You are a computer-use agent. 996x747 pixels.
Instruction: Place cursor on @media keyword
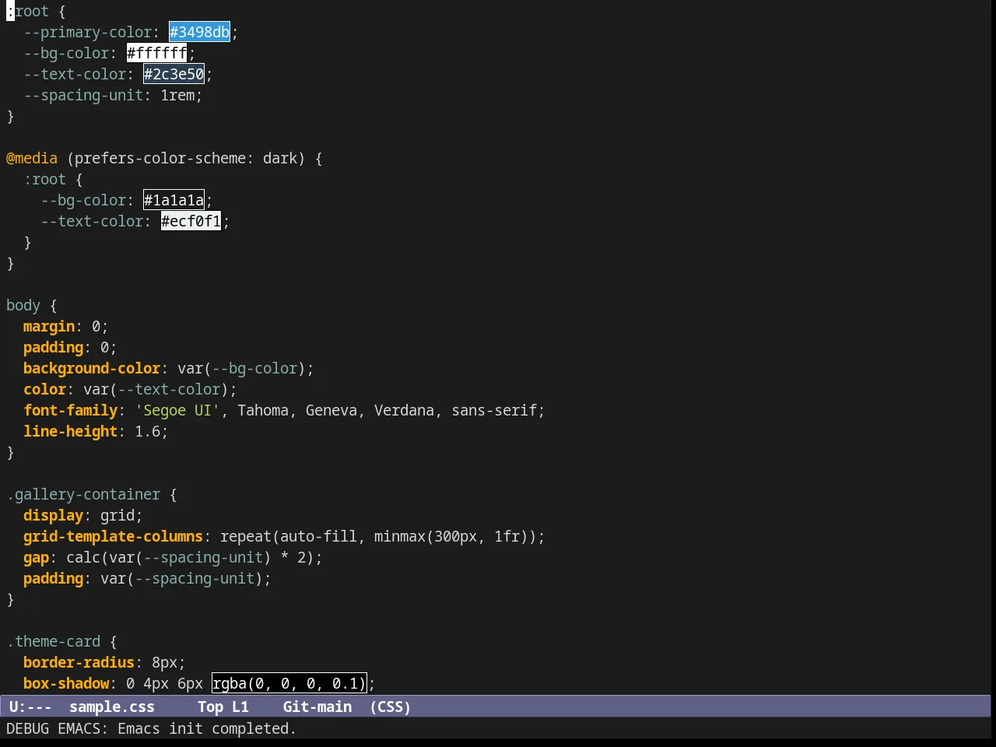(32, 158)
